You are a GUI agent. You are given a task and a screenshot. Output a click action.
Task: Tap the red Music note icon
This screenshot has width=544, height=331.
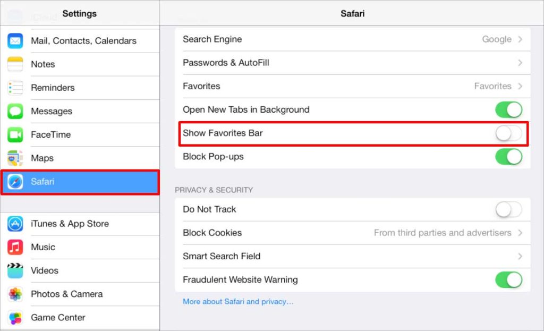coord(15,248)
